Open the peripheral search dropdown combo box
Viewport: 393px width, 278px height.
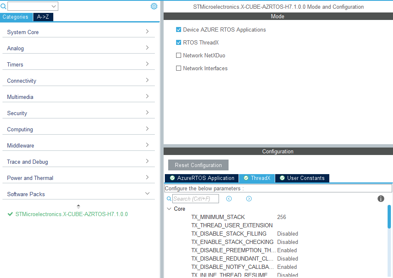coord(33,6)
